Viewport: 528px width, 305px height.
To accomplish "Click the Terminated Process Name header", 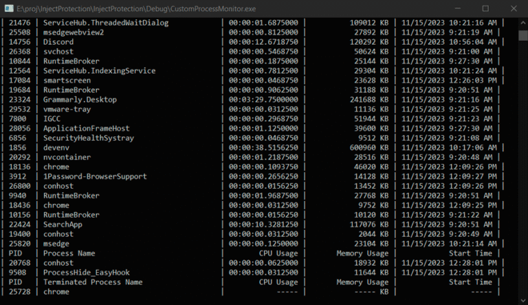I will tap(93, 282).
